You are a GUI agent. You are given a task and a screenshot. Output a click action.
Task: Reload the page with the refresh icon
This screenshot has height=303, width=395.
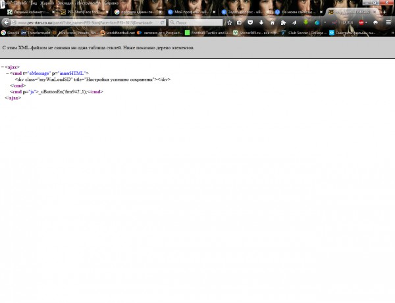point(163,22)
